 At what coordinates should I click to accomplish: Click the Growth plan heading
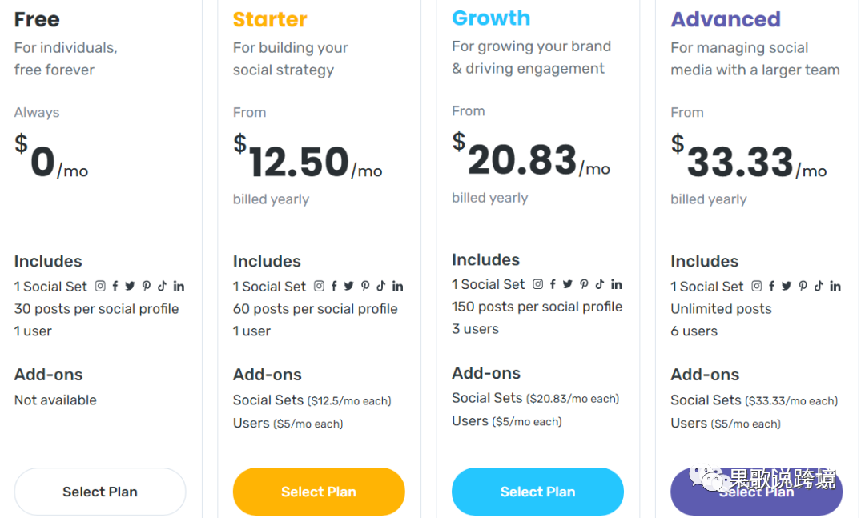pos(491,18)
